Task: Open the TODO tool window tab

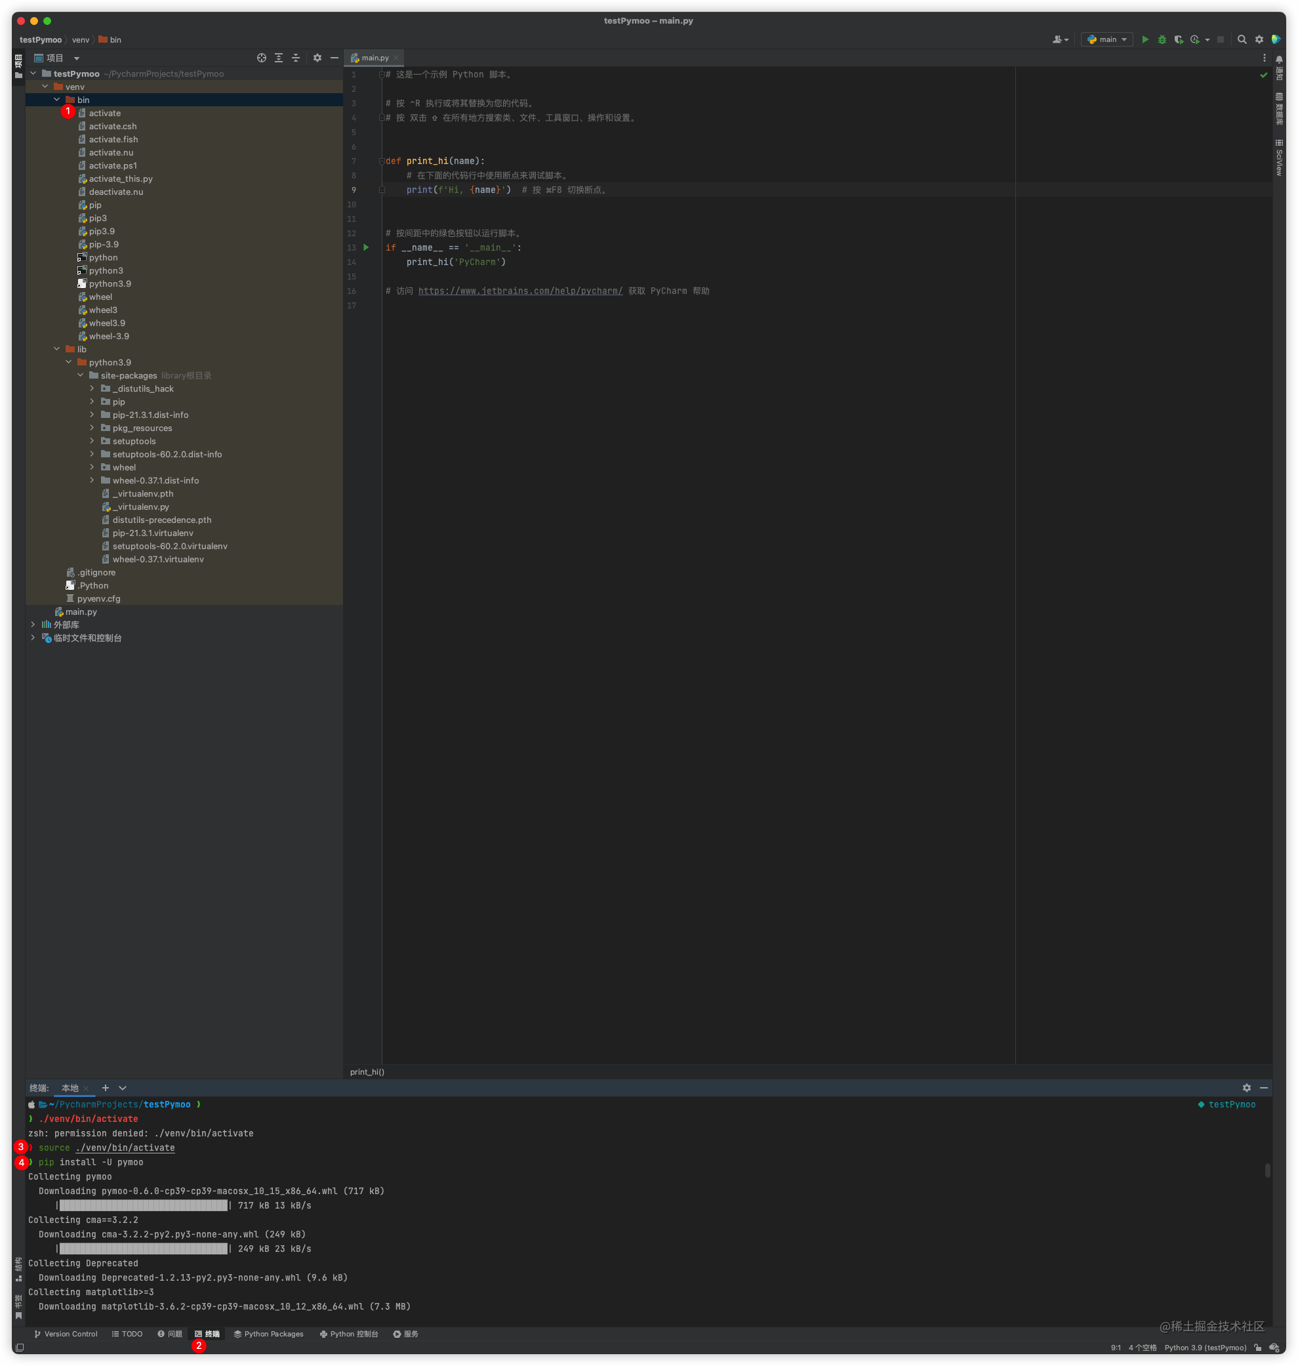Action: click(127, 1333)
